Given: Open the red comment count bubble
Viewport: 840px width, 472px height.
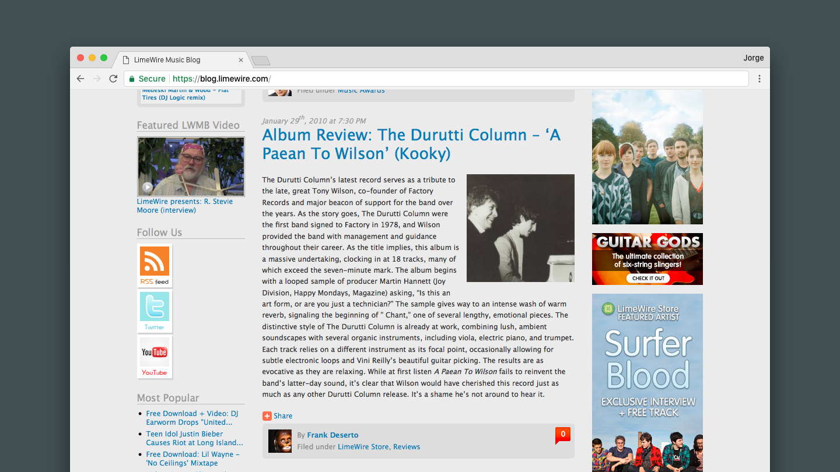Looking at the screenshot, I should click(562, 434).
